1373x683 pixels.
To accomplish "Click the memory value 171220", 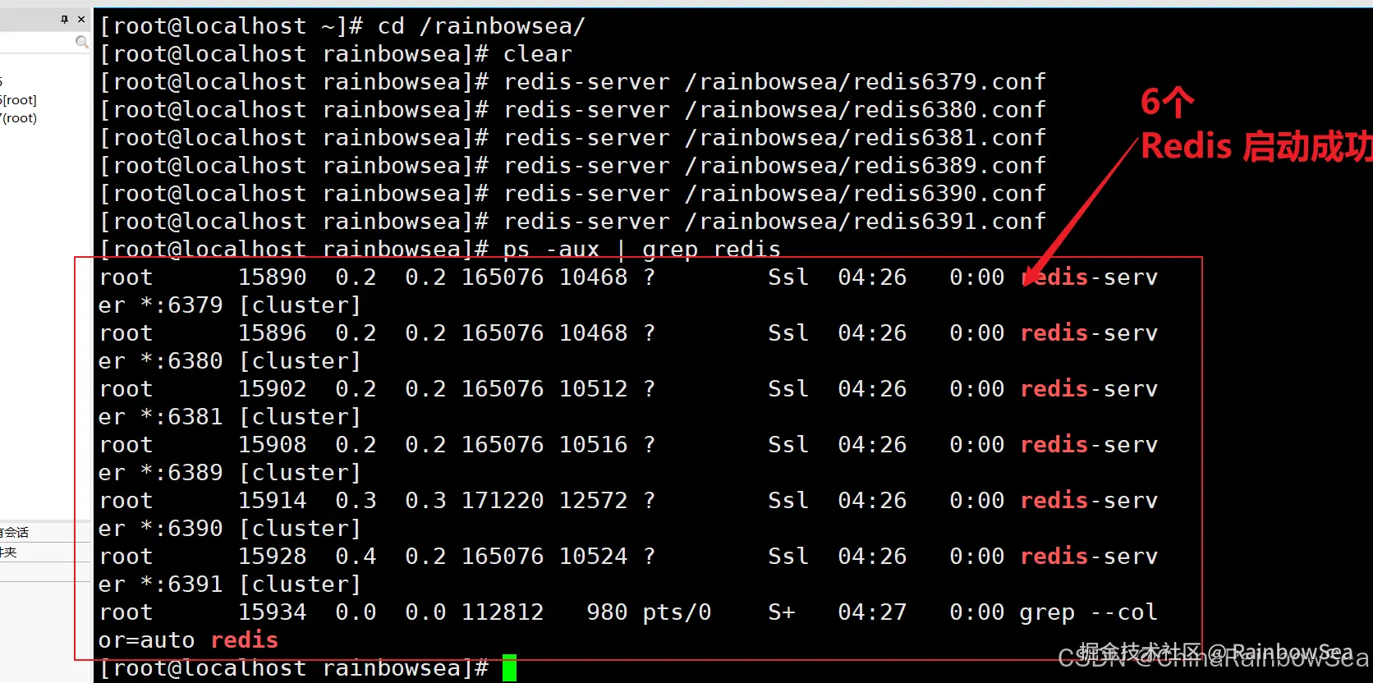I will (x=503, y=500).
